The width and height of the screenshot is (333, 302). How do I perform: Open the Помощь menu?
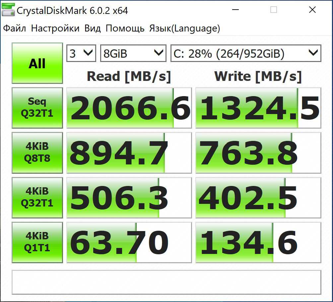point(125,29)
